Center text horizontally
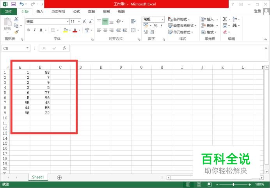Screen dimensions: 270x188 coord(105,30)
